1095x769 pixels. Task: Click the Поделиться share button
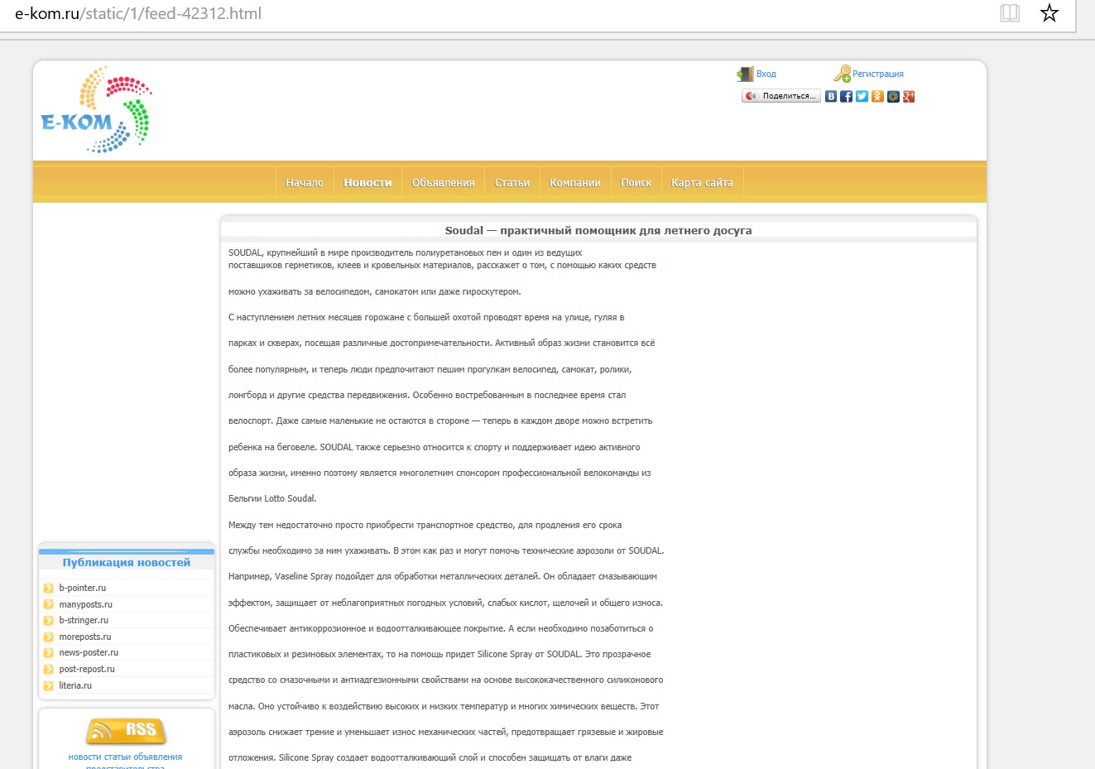[781, 96]
